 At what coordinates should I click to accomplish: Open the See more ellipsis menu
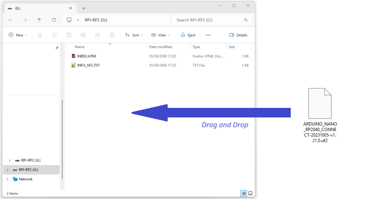[x=208, y=35]
